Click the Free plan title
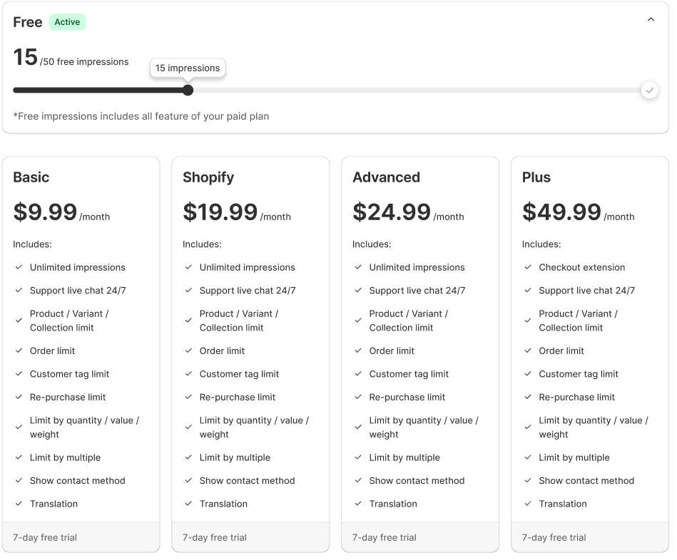Screen dimensions: 677x560 pos(28,22)
